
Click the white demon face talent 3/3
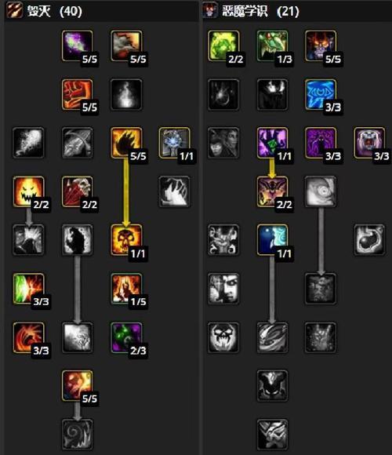(x=369, y=143)
